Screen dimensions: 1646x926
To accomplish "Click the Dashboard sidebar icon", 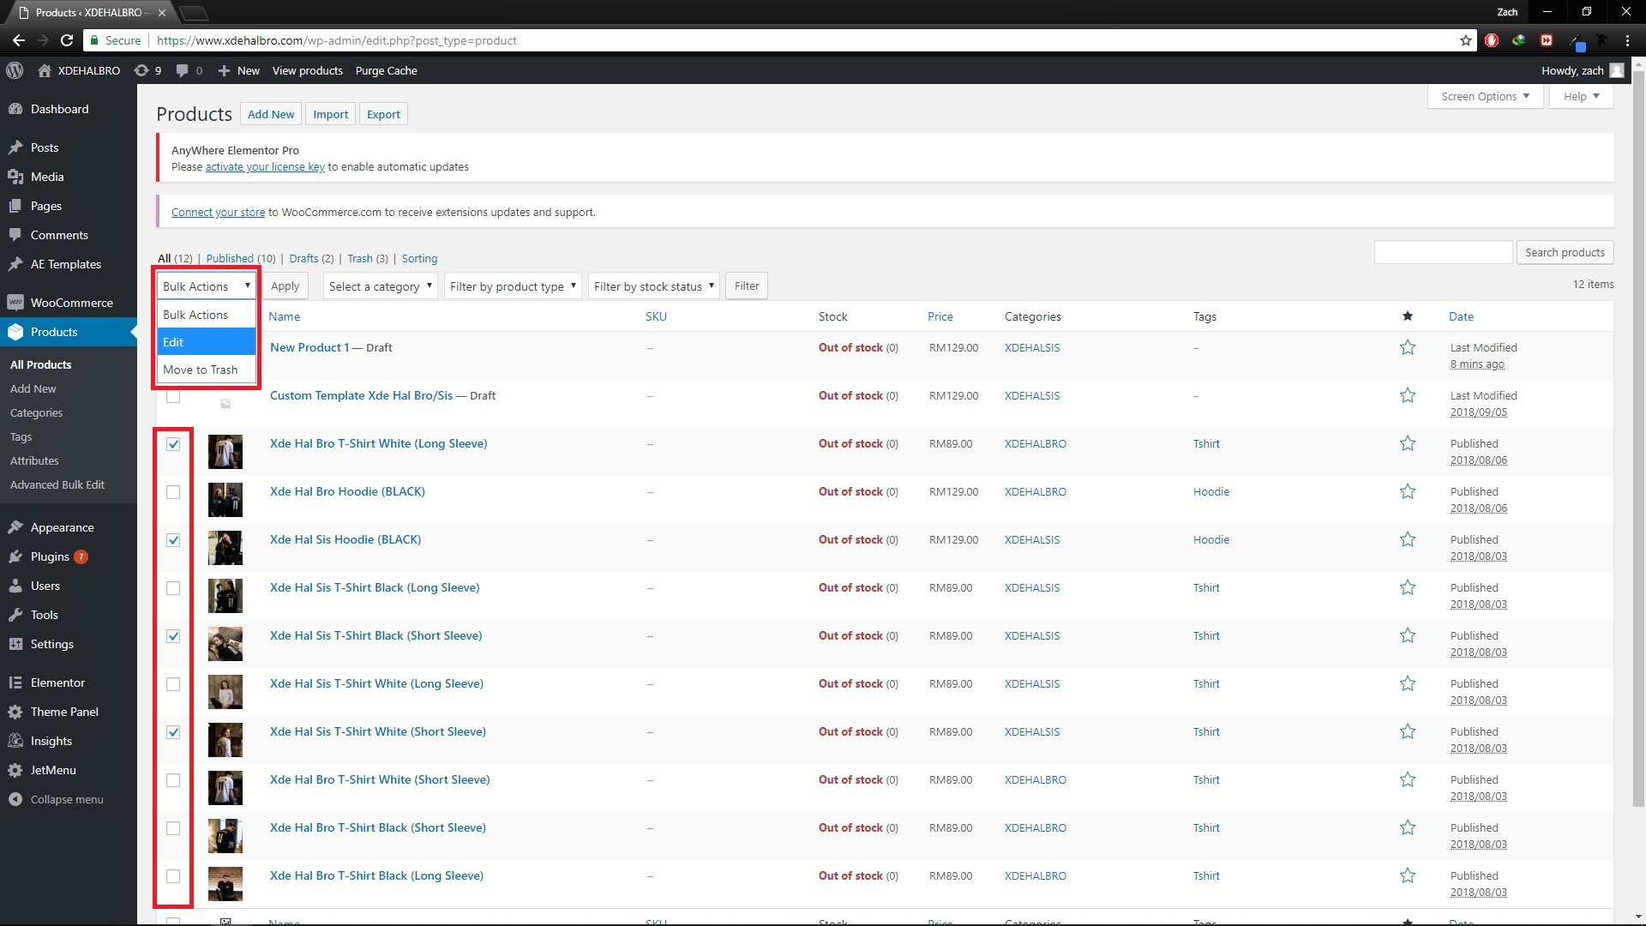I will tap(15, 109).
